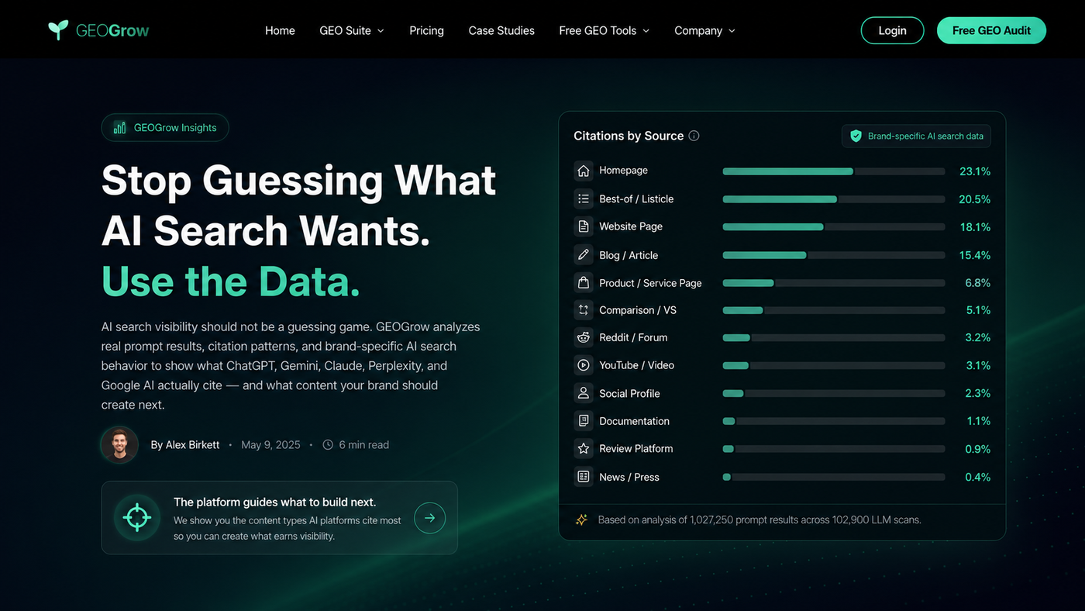Click the 'Documentation' label
Screen dimensions: 1085x611
coord(634,421)
